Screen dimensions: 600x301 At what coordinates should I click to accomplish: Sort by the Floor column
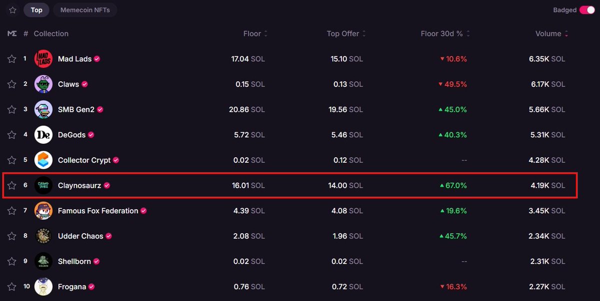[255, 33]
